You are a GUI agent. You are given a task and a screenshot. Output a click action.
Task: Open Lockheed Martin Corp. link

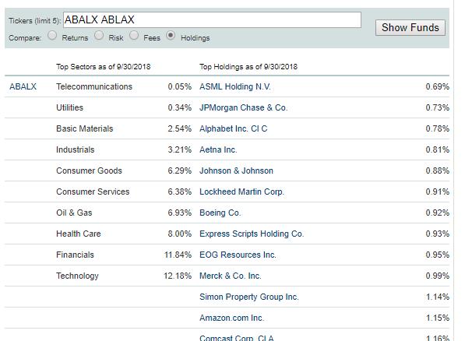click(x=241, y=192)
